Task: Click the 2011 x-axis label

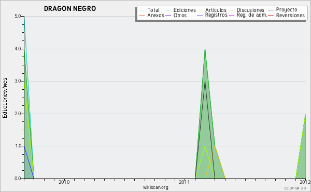Action: point(185,182)
